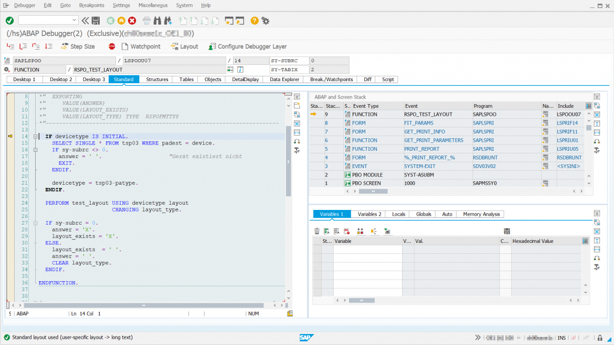Collapse the IF block at line 14
Screen dimensions: 614x345
pyautogui.click(x=36, y=136)
